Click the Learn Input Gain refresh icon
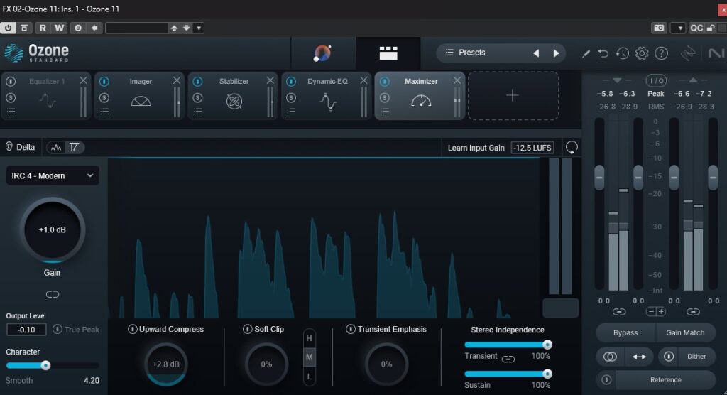The image size is (727, 395). pos(571,148)
